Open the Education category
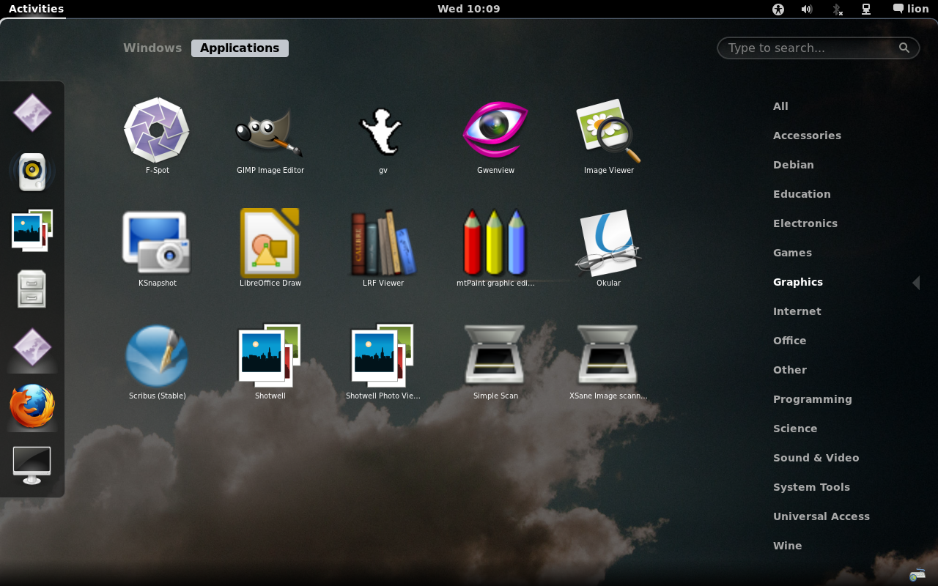The height and width of the screenshot is (586, 938). pos(802,194)
